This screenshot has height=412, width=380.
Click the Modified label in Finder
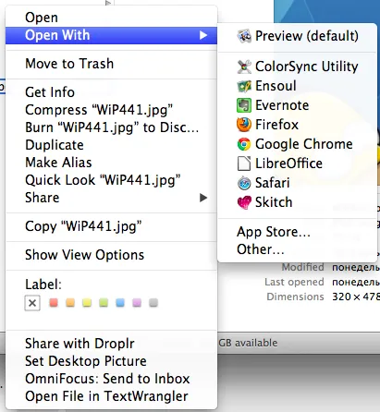point(302,267)
